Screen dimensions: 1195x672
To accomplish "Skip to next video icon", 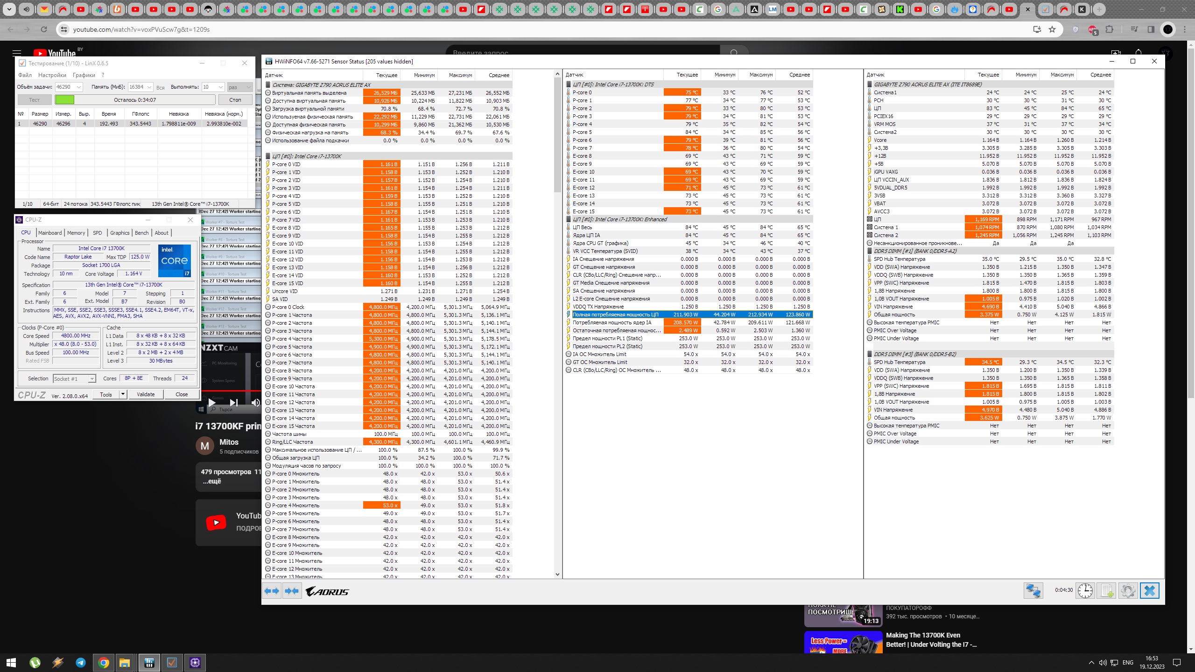I will (234, 402).
